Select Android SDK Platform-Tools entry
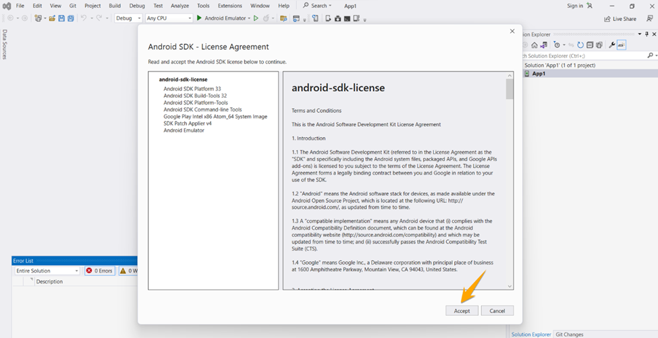 tap(196, 103)
